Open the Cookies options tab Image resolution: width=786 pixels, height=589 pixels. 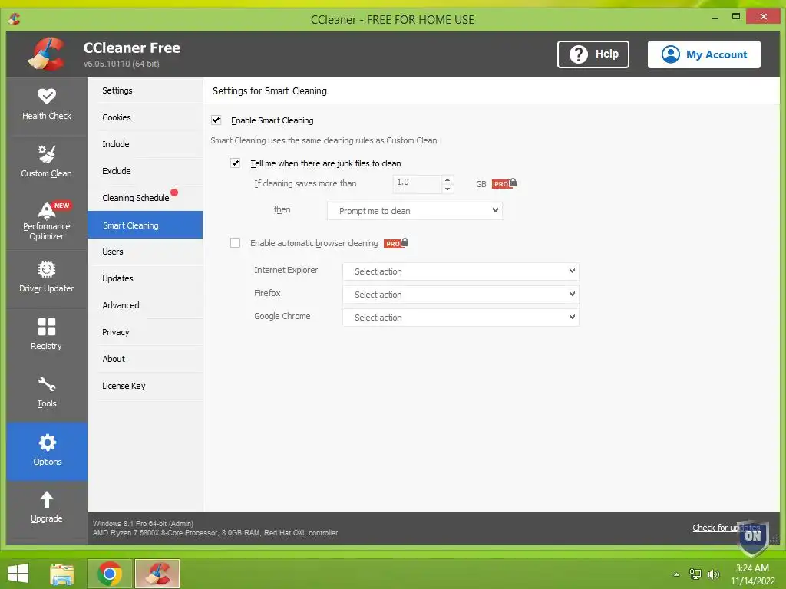(x=145, y=117)
